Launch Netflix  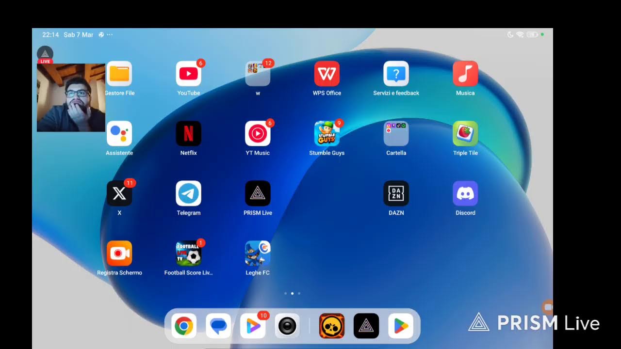click(x=189, y=133)
